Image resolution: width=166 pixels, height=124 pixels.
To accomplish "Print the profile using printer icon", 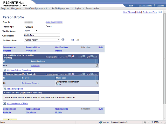I will pyautogui.click(x=78, y=40).
